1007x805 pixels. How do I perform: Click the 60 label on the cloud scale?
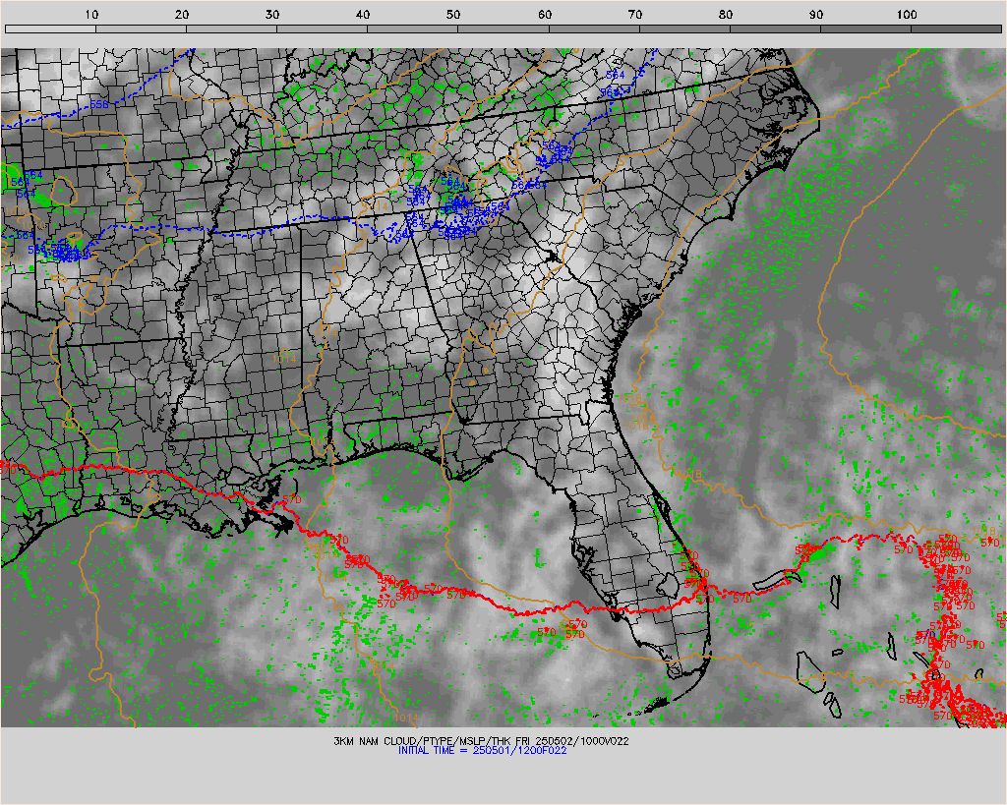[545, 14]
